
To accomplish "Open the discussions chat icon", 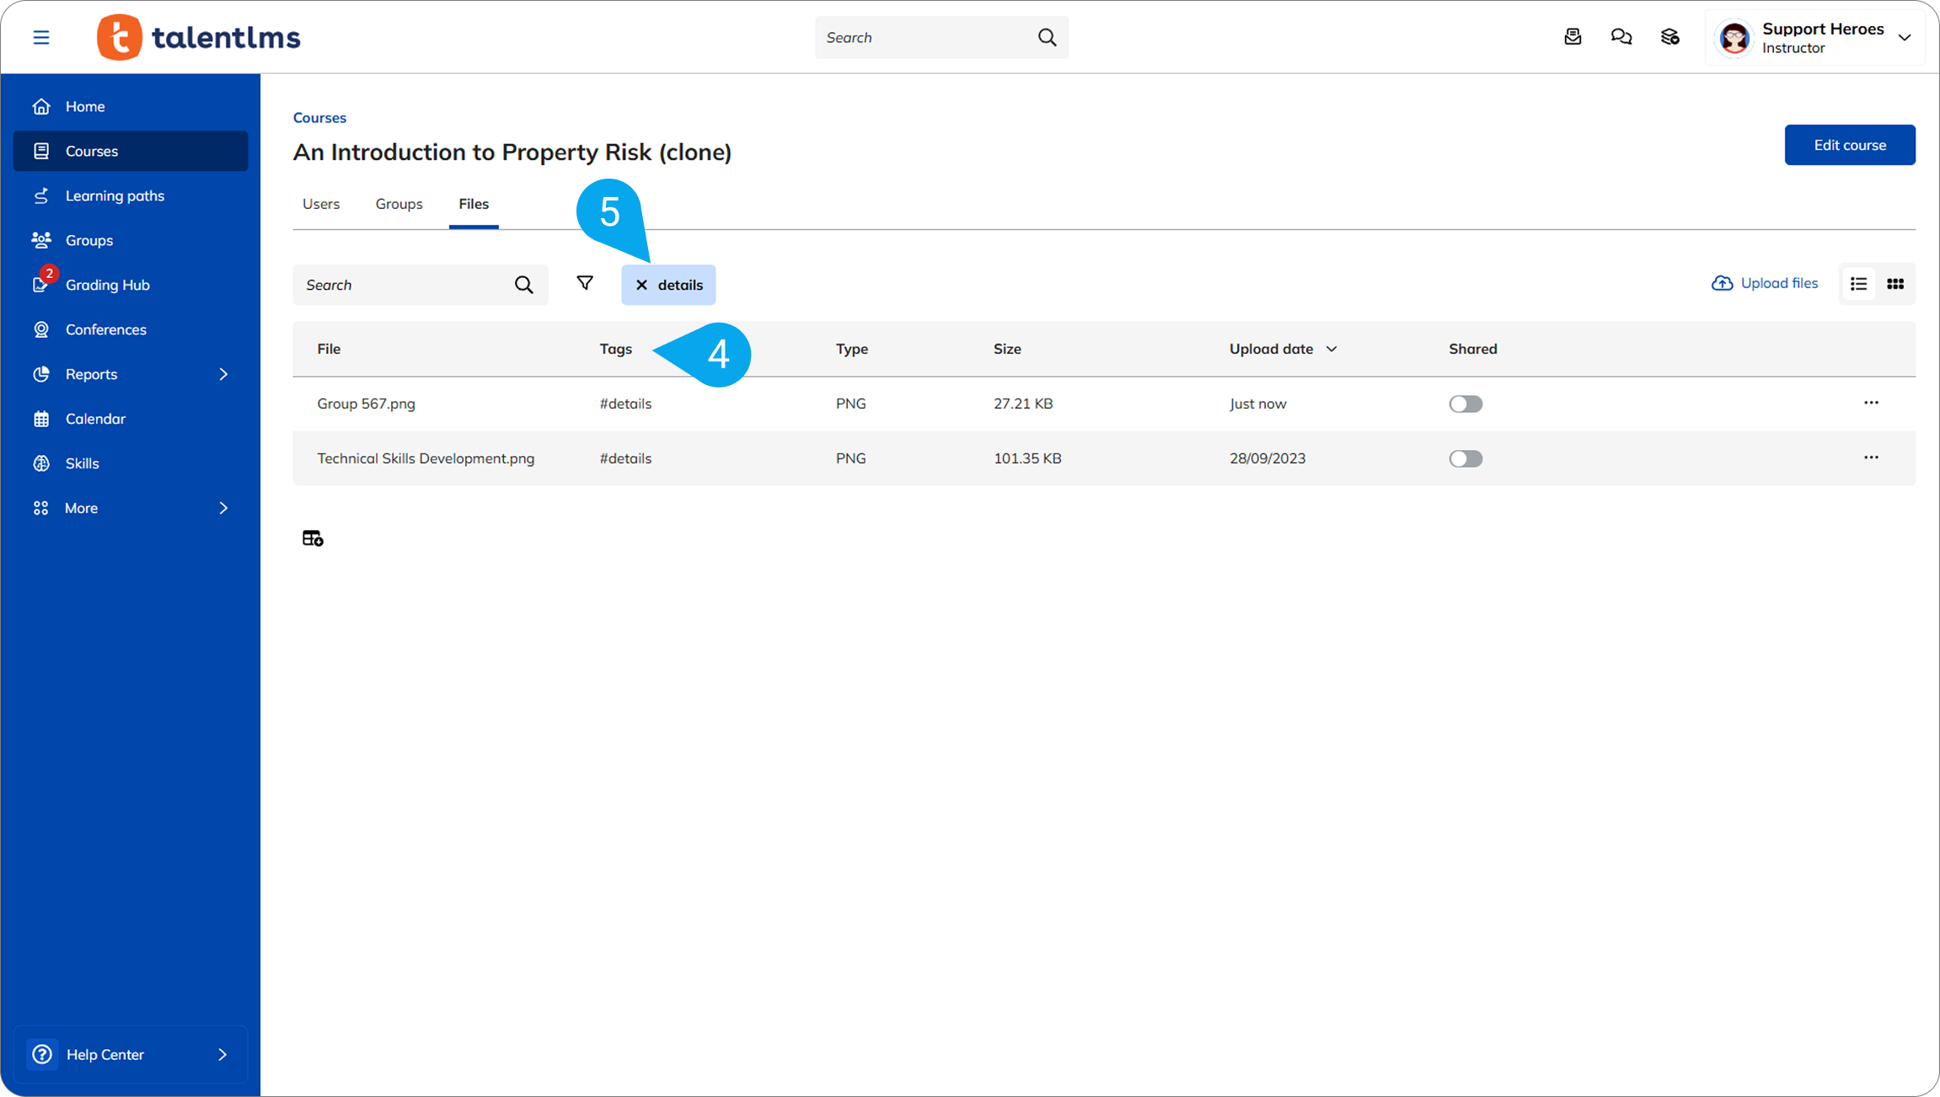I will pos(1621,37).
